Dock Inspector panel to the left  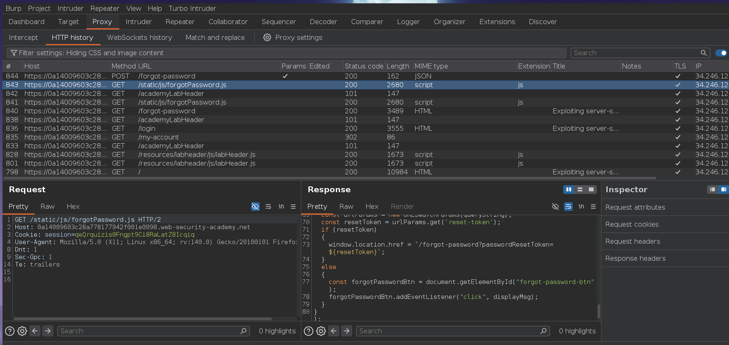pyautogui.click(x=712, y=189)
